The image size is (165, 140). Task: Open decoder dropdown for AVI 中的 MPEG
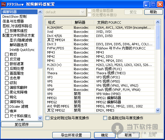click(83, 106)
